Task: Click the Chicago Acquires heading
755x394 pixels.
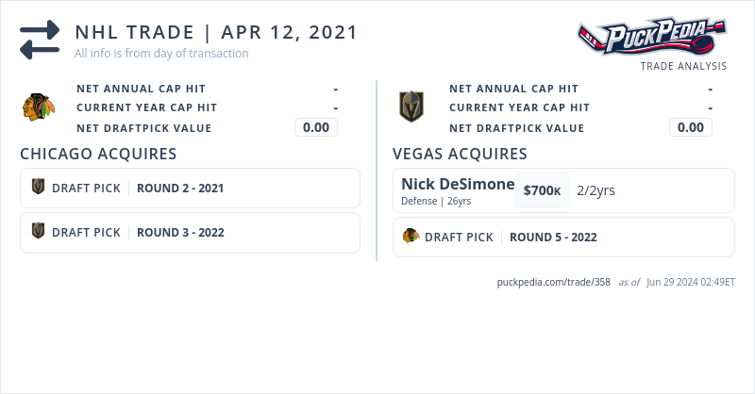Action: pos(98,154)
